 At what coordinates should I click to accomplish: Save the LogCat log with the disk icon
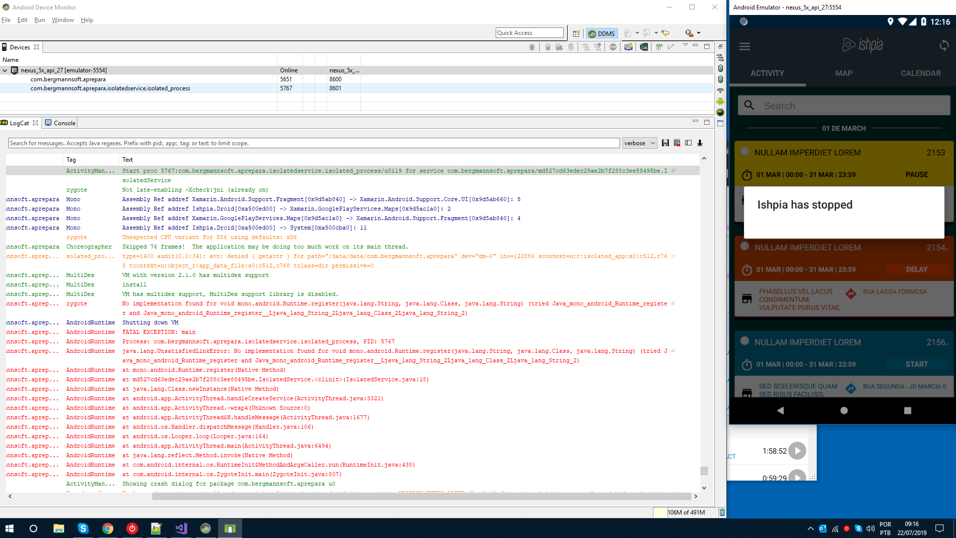(x=665, y=143)
